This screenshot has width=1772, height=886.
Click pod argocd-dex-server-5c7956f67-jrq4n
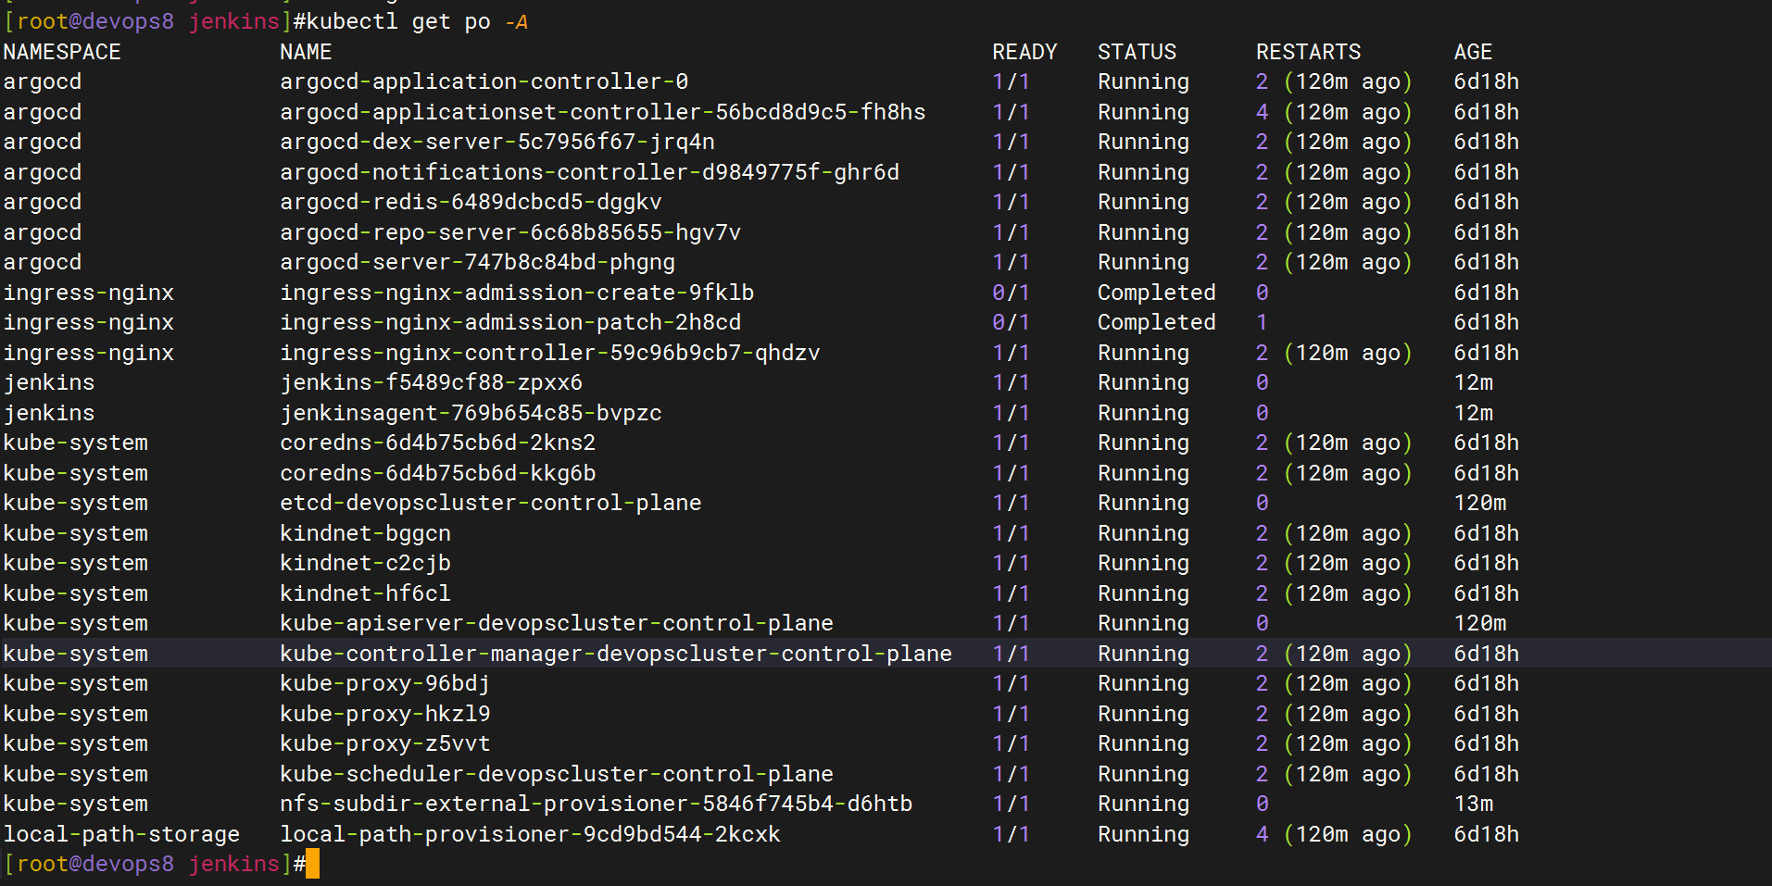[496, 142]
